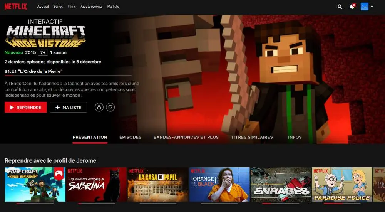The image size is (385, 212).
Task: Switch to Bandes-annonces et plus tab
Action: [186, 137]
